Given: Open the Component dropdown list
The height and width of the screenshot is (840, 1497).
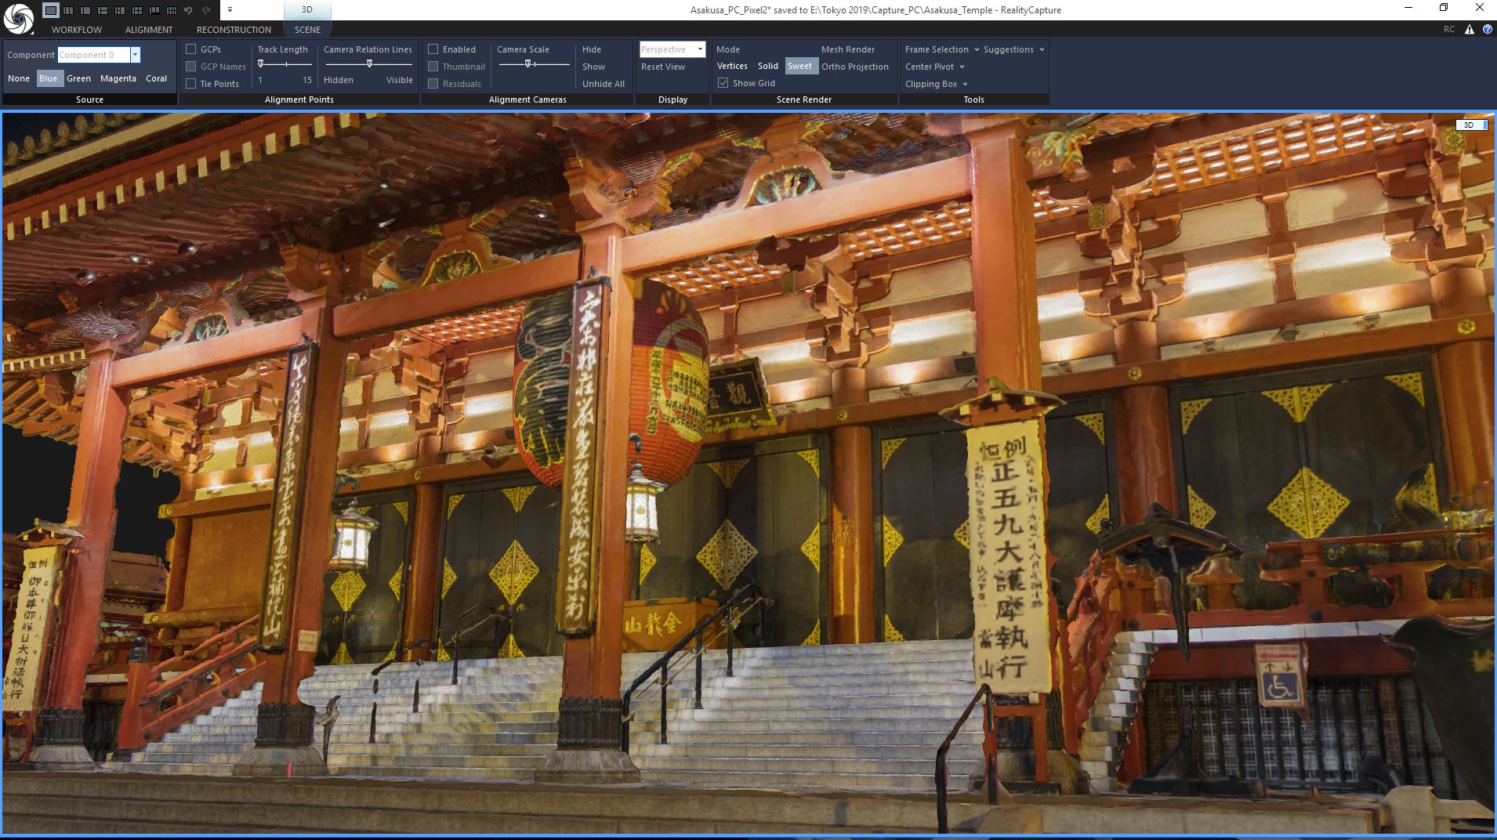Looking at the screenshot, I should pos(135,55).
